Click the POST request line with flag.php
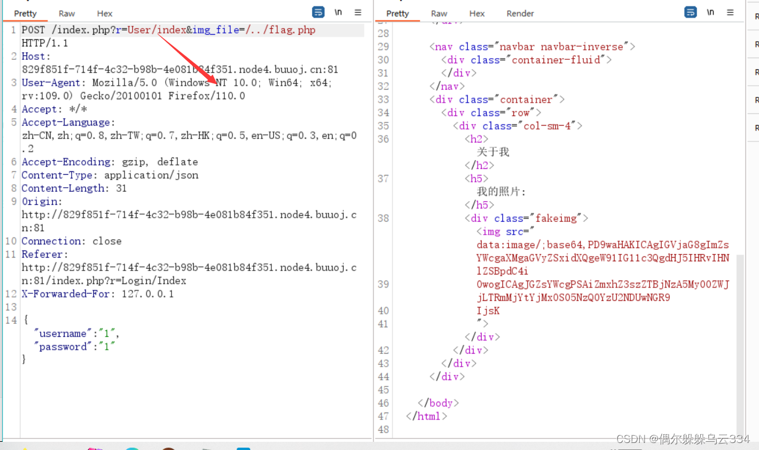759x450 pixels. [169, 30]
